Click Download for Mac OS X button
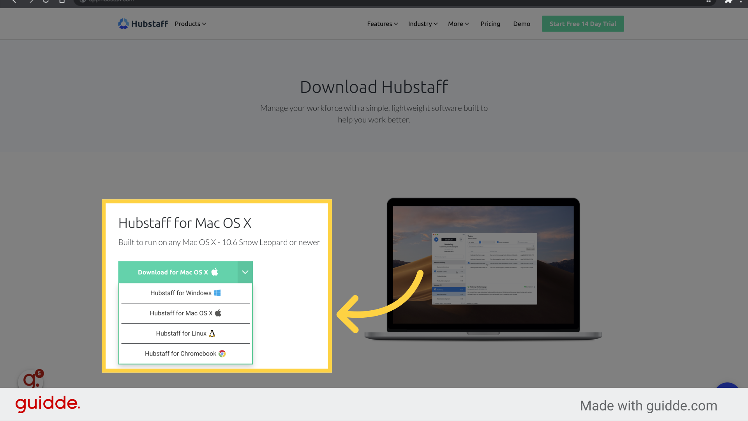 pyautogui.click(x=178, y=272)
